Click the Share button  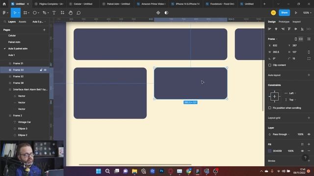pyautogui.click(x=284, y=13)
